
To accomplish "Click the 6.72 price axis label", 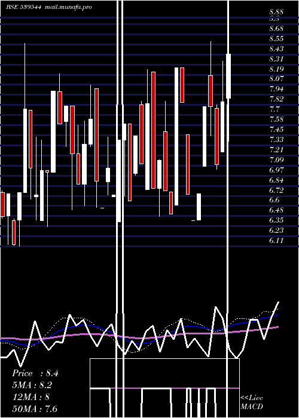I will [x=276, y=190].
